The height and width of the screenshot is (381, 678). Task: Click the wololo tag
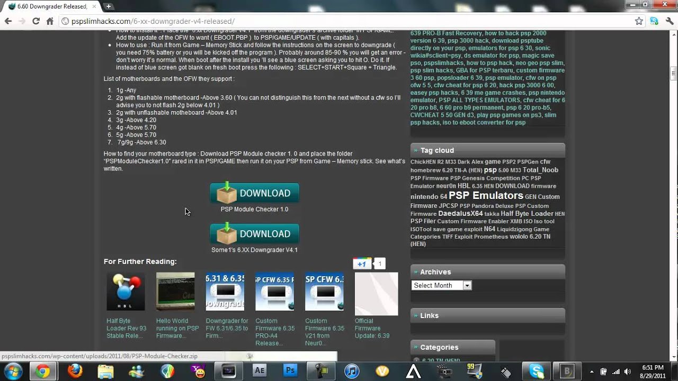[x=519, y=237]
